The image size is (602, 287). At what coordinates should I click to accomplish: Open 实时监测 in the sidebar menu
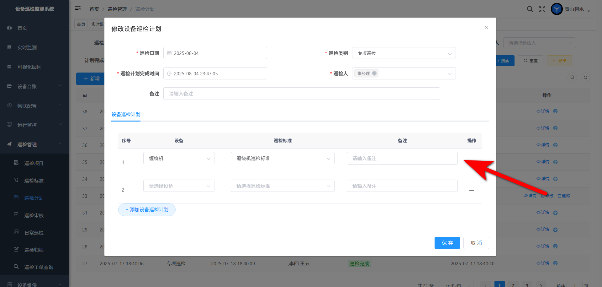[x=27, y=47]
